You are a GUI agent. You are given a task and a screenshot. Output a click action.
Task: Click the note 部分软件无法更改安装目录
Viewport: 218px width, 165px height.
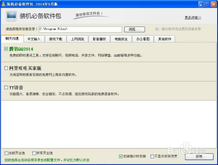(x=178, y=29)
